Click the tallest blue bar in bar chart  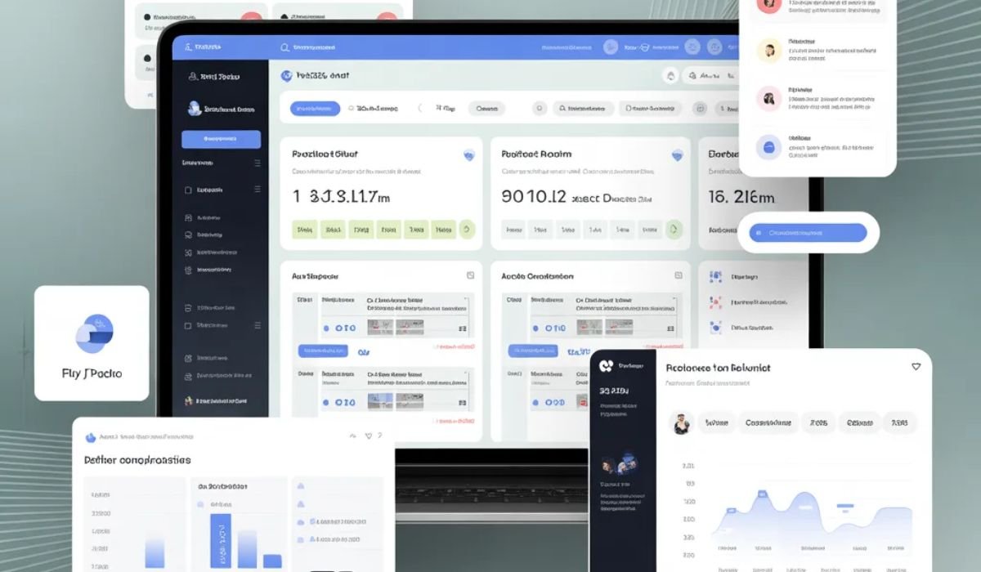tap(221, 540)
